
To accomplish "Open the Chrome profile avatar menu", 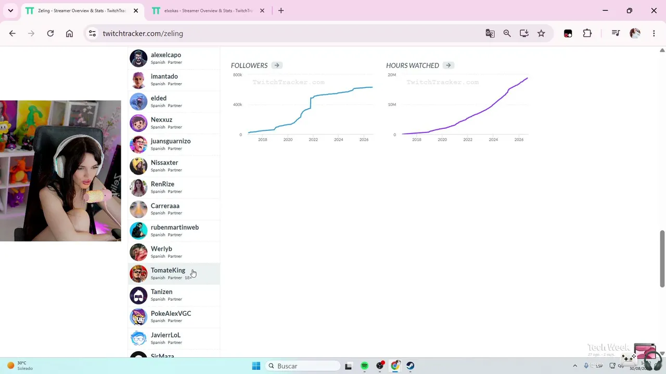I will (635, 33).
